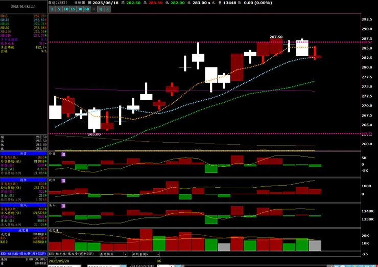Image resolution: width=378 pixels, height=267 pixels.
Task: Click the 法人持股比例 32.15% row
Action: (23, 225)
